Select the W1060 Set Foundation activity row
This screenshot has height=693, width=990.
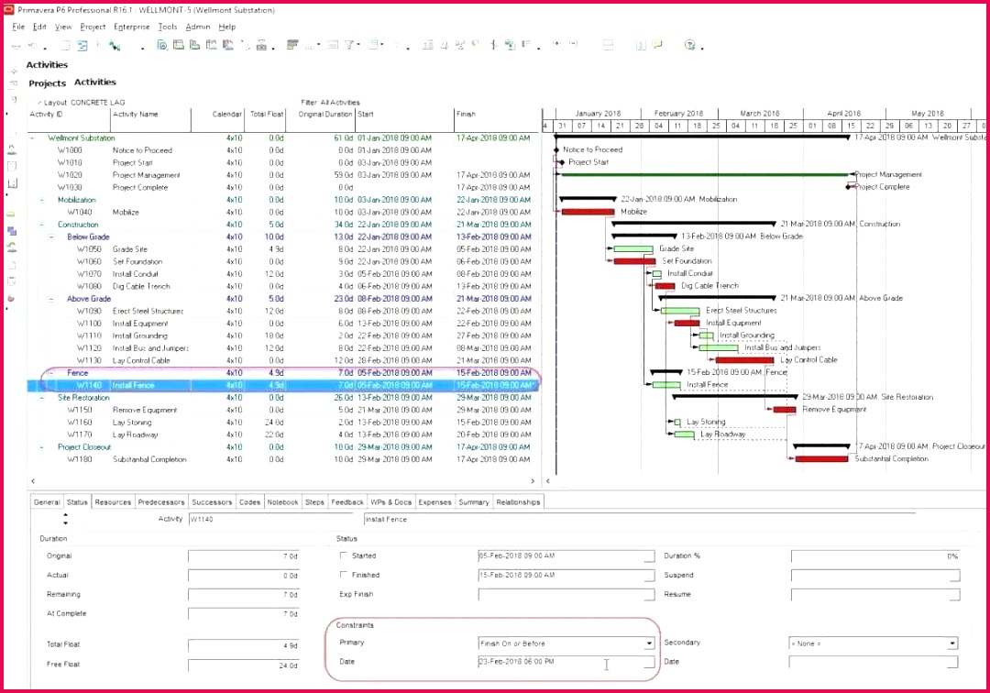(x=137, y=261)
